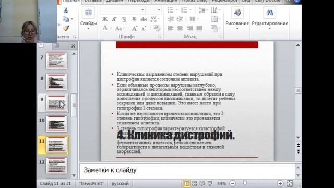Open line spacing options
Image resolution: width=334 pixels, height=188 pixels.
tap(203, 10)
